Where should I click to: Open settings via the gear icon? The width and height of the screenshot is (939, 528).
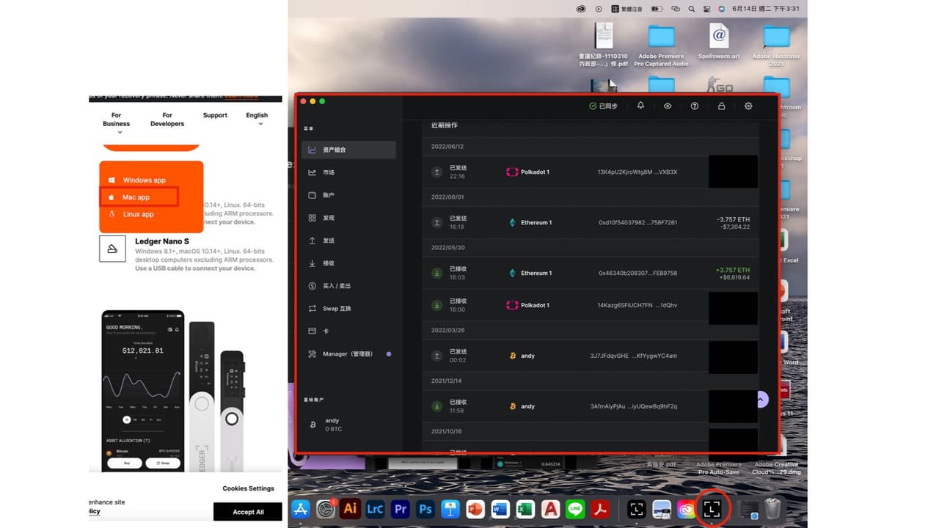(748, 106)
